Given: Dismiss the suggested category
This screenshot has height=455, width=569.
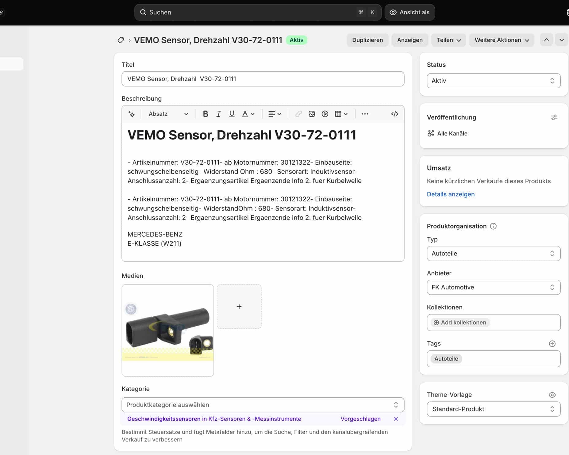Looking at the screenshot, I should coord(396,419).
